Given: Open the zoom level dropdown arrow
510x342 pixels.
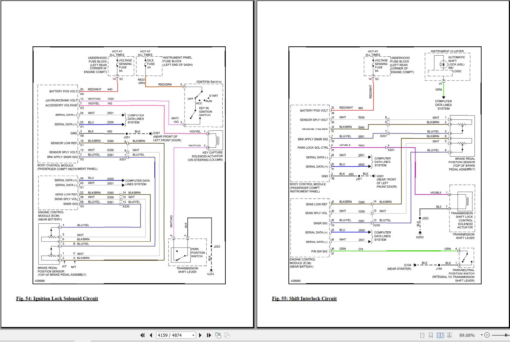Looking at the screenshot, I should pos(481,335).
